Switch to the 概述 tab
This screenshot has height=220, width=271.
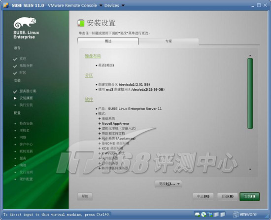(108, 41)
